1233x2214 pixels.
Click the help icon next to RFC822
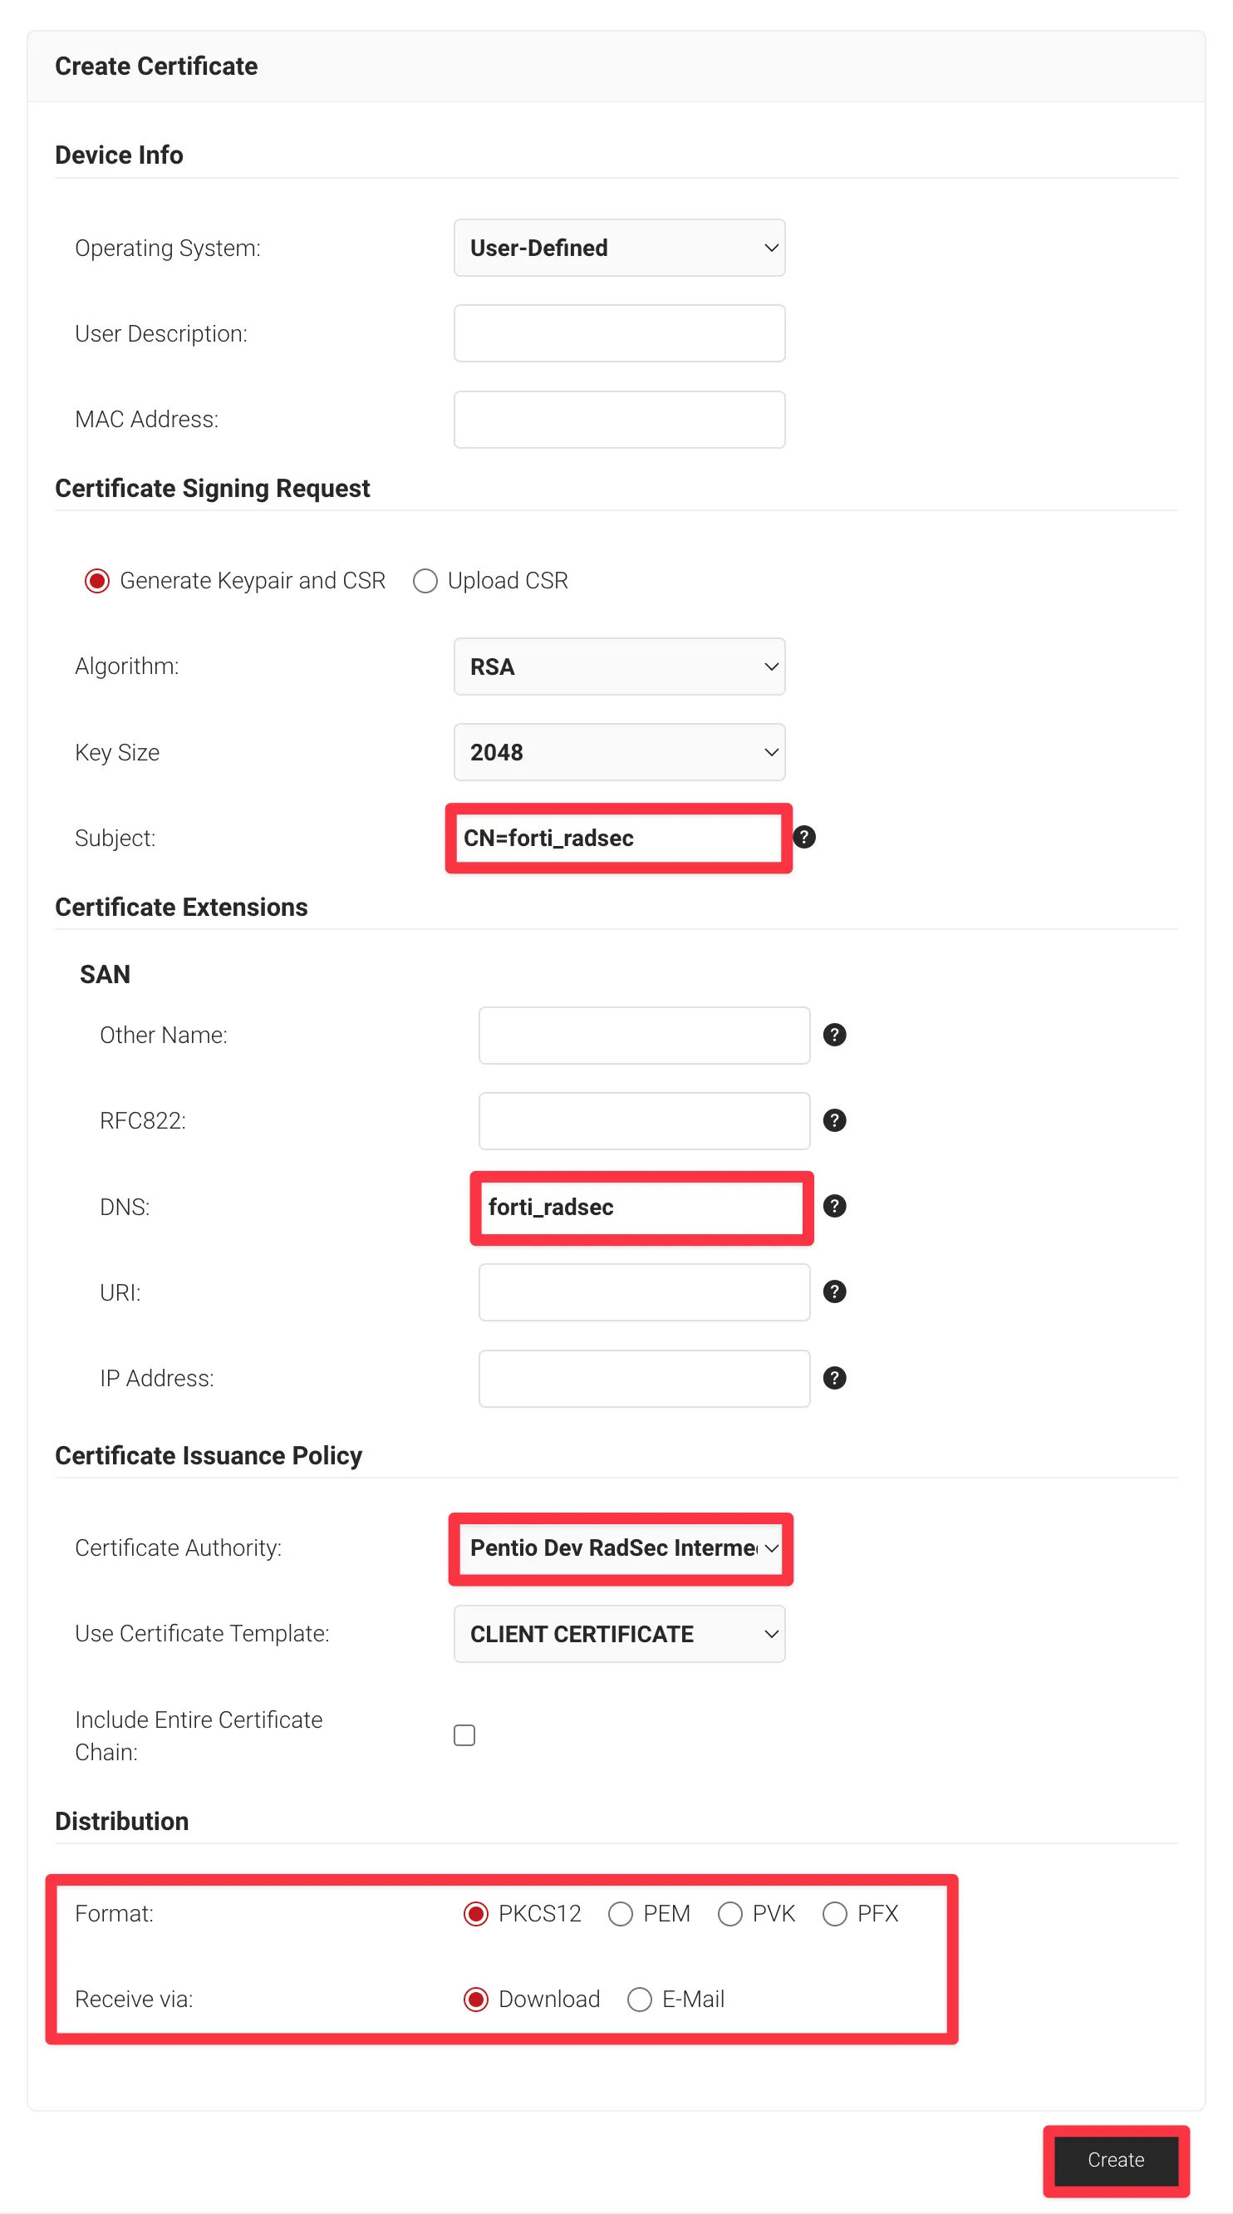click(x=834, y=1121)
